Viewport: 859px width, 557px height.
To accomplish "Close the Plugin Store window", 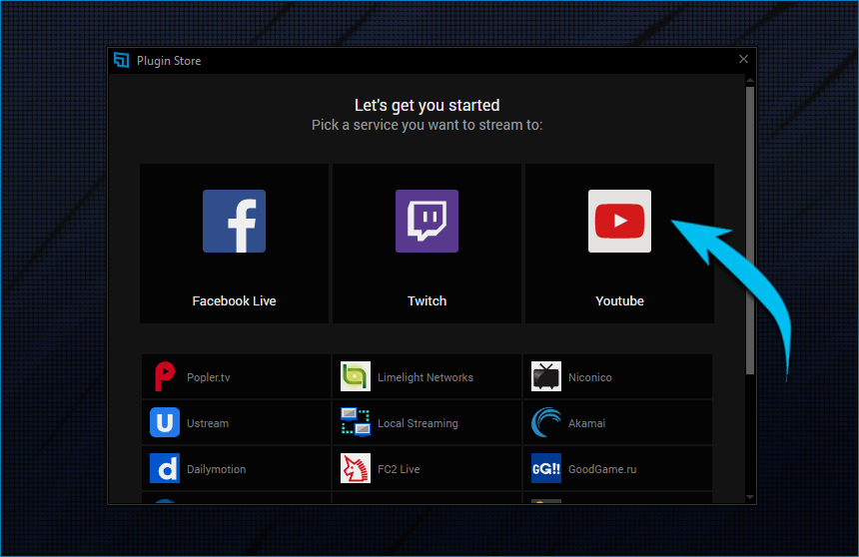I will 743,59.
